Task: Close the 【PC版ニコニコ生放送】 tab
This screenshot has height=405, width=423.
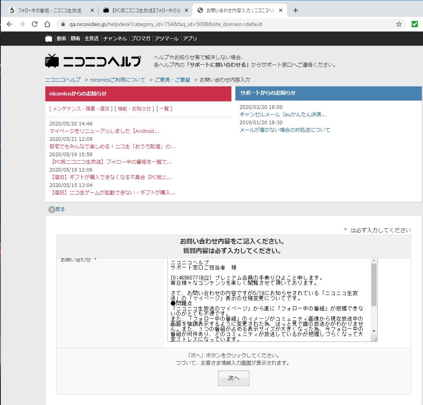Action: click(186, 10)
